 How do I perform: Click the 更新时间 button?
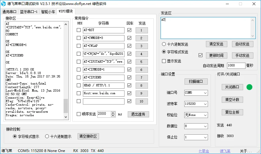tap(216, 55)
